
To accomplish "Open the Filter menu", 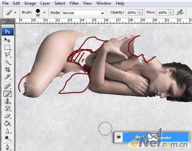I will [x=74, y=3].
